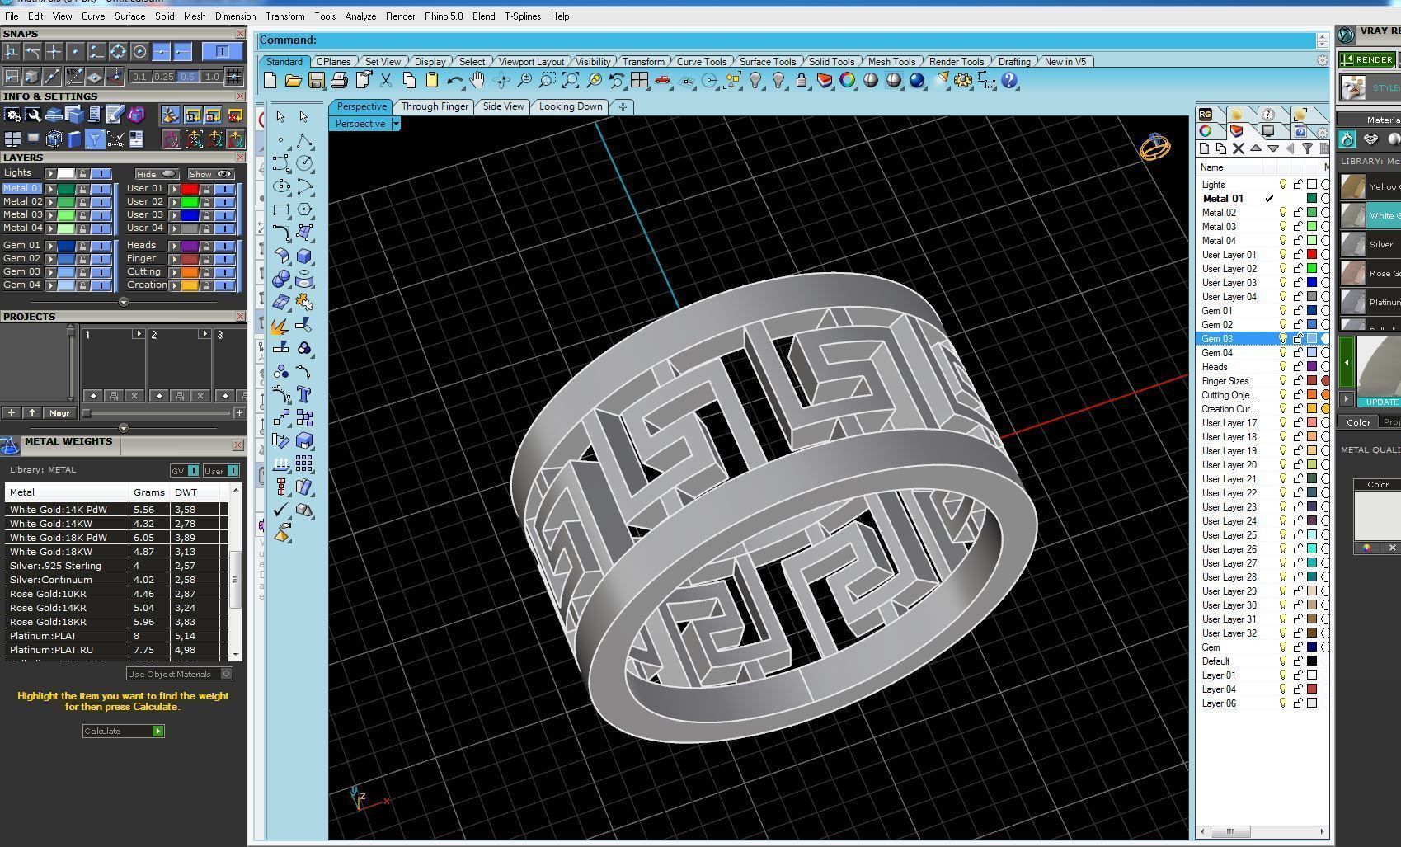
Task: Click the add viewport tab plus button
Action: point(623,106)
